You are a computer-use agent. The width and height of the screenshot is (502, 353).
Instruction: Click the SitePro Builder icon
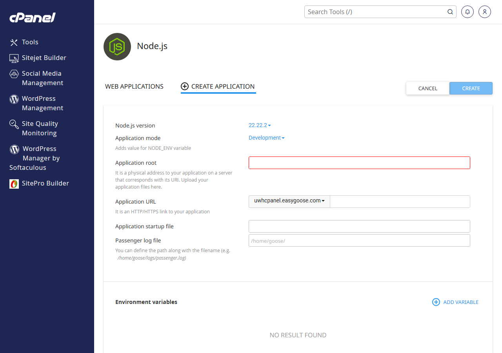(x=14, y=184)
